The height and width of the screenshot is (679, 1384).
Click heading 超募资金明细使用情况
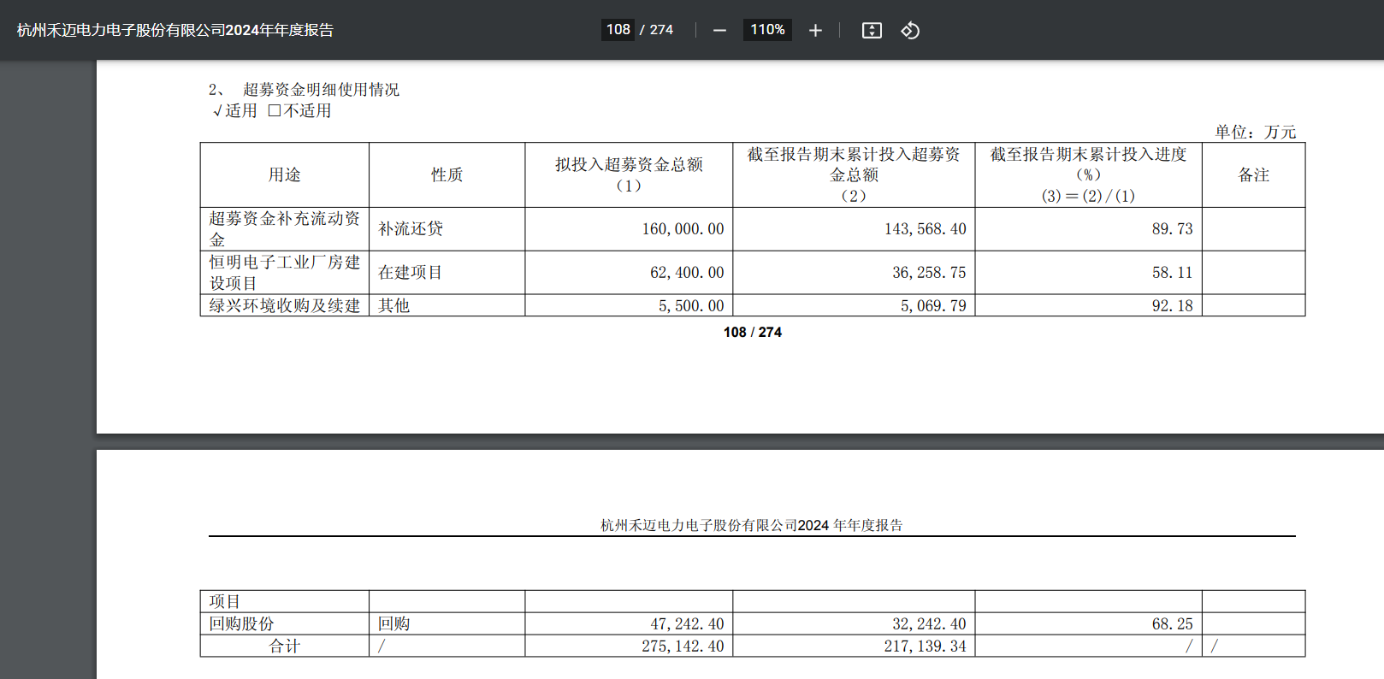click(321, 90)
